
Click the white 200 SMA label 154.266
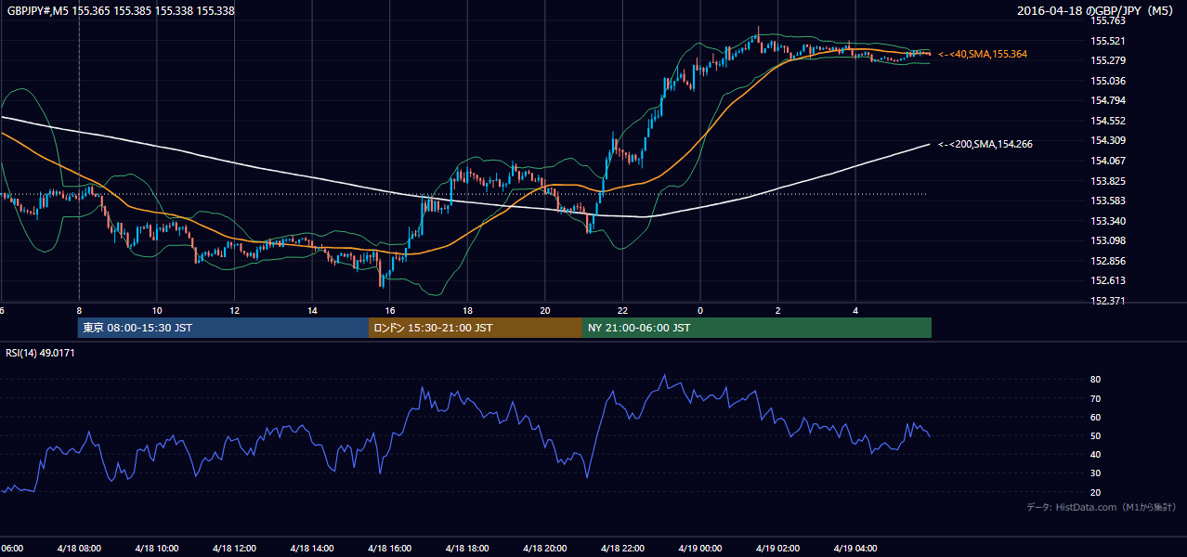[985, 144]
